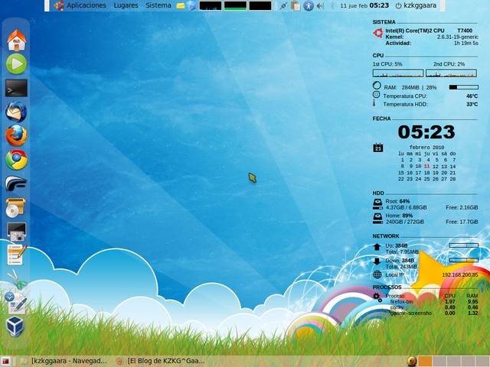The height and width of the screenshot is (367, 490).
Task: Click the Down network traffic bar
Action: click(464, 260)
